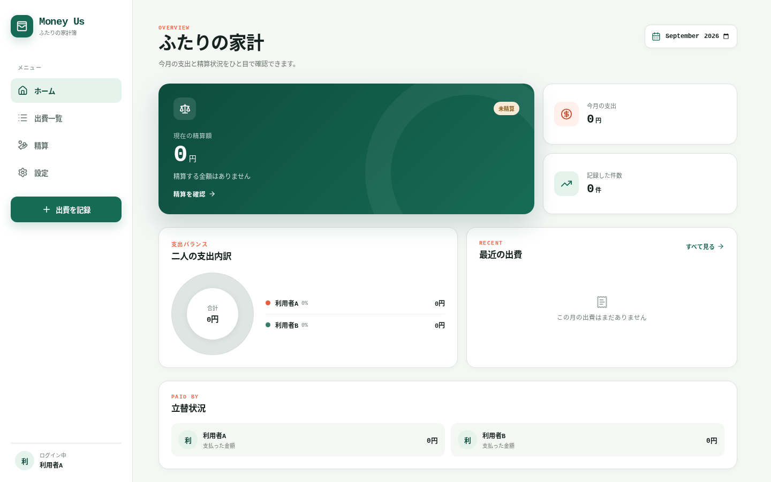This screenshot has width=771, height=482.
Task: Click the receipt icon in empty expenses
Action: point(602,302)
